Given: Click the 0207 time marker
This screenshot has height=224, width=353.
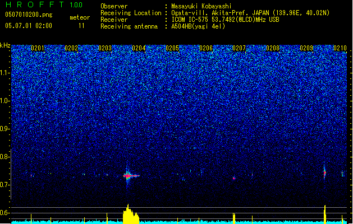Looking at the screenshot, I should click(239, 48).
